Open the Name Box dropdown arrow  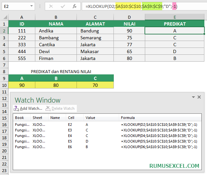(31, 6)
